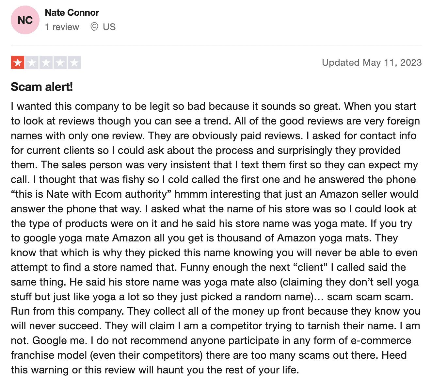Click the sentence 'Run from this company.'
Image resolution: width=431 pixels, height=377 pixels.
point(67,311)
